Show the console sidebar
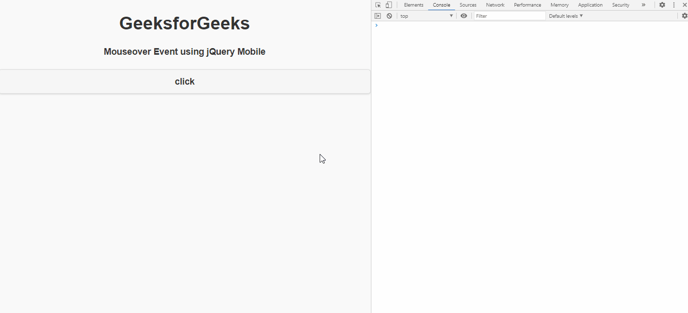Viewport: 688px width, 313px height. 378,16
